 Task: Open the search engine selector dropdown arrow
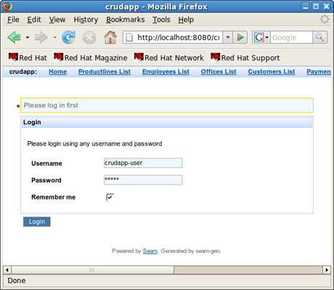(x=266, y=37)
